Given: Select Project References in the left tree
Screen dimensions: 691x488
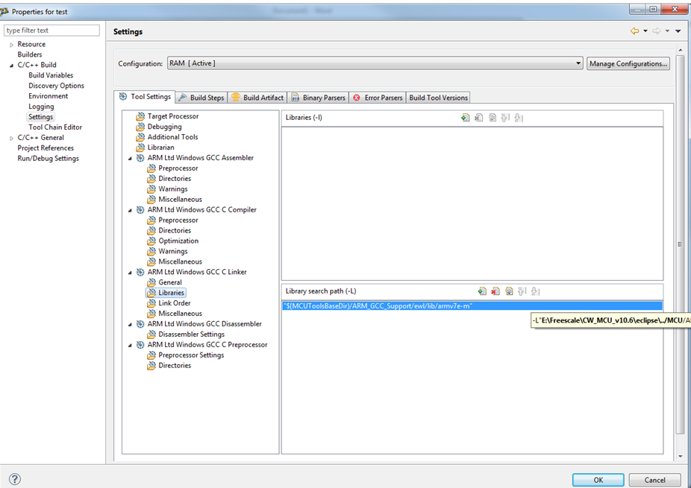Looking at the screenshot, I should click(46, 148).
